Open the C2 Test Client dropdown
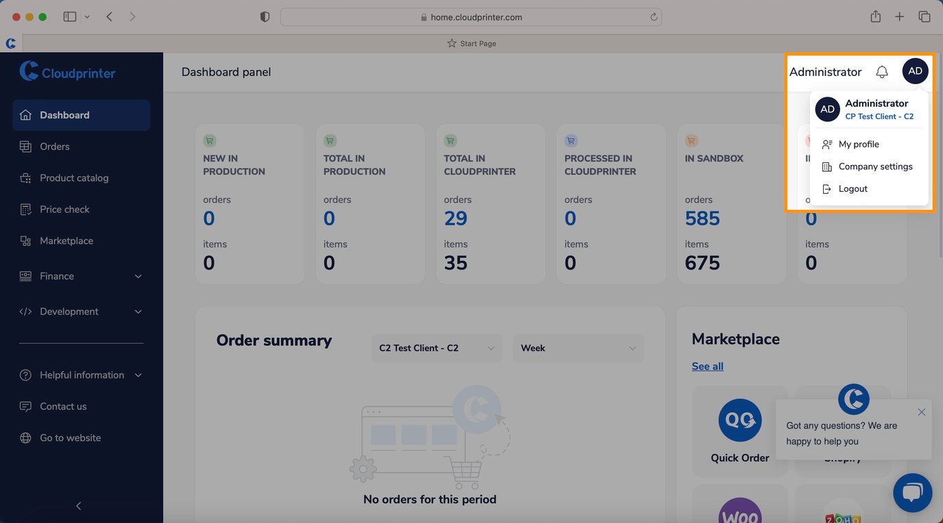 tap(437, 348)
